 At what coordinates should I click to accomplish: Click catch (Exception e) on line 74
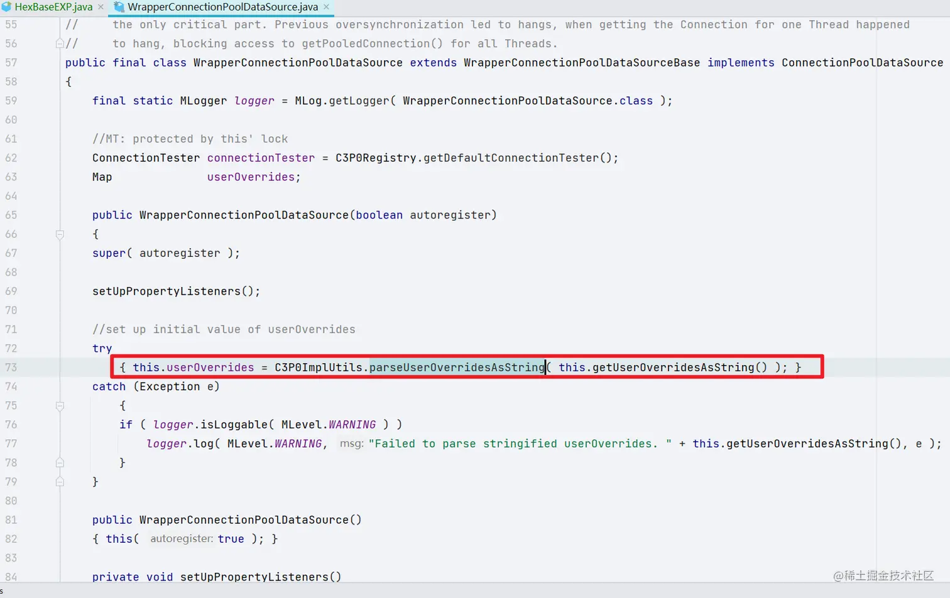click(x=156, y=386)
